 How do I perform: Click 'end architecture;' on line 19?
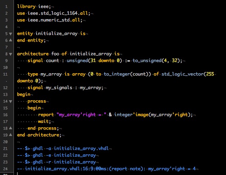pos(39,135)
